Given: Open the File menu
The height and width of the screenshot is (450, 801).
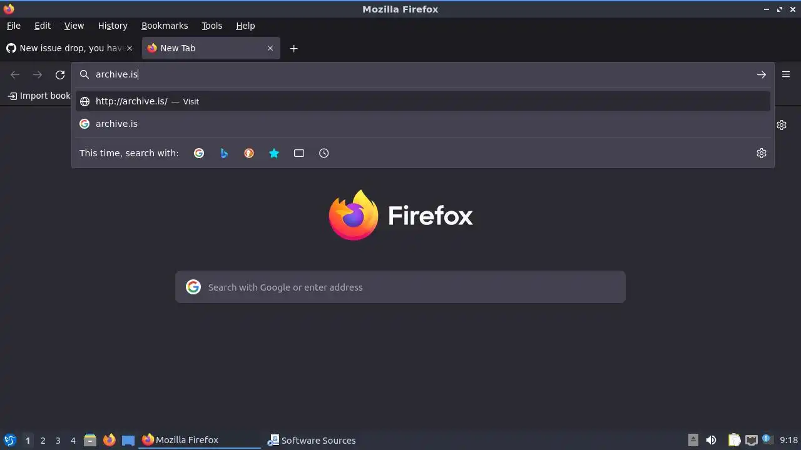Looking at the screenshot, I should tap(14, 26).
